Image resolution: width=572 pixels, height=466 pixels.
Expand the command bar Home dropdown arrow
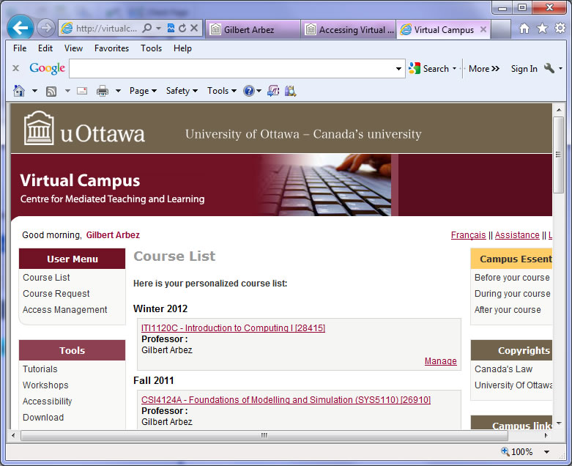tap(34, 91)
